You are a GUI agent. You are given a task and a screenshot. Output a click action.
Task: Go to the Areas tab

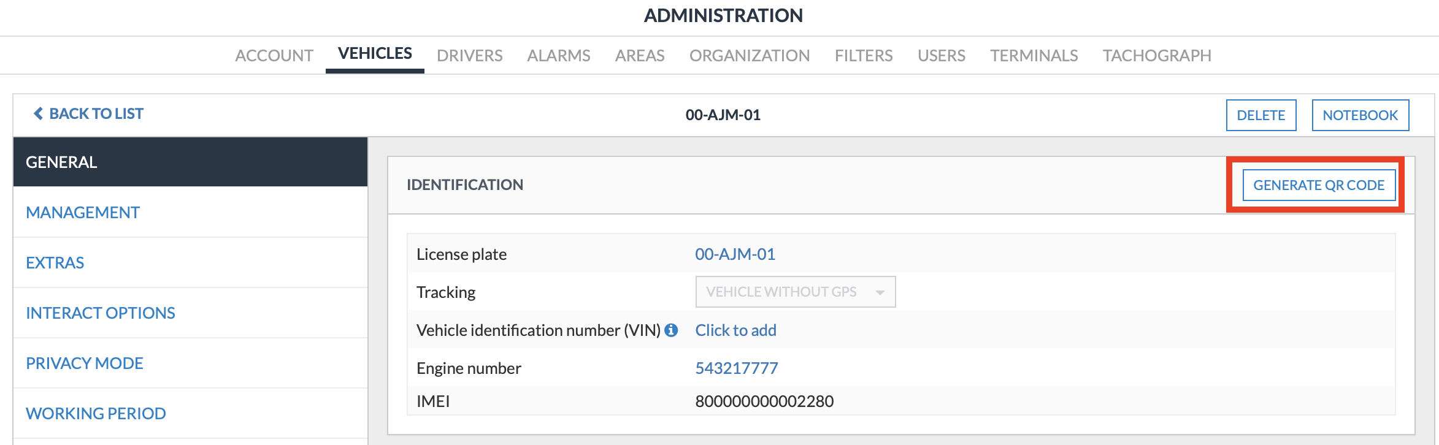(640, 56)
